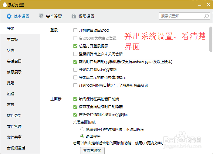This screenshot has height=154, width=213.
Task: Check 订阅QQ网购每日精选 option
Action: [x=75, y=85]
